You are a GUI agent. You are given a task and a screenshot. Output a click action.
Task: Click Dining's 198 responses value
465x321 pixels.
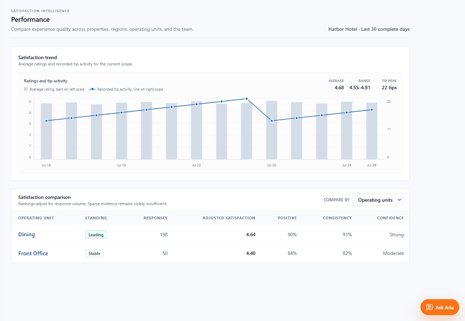[164, 235]
